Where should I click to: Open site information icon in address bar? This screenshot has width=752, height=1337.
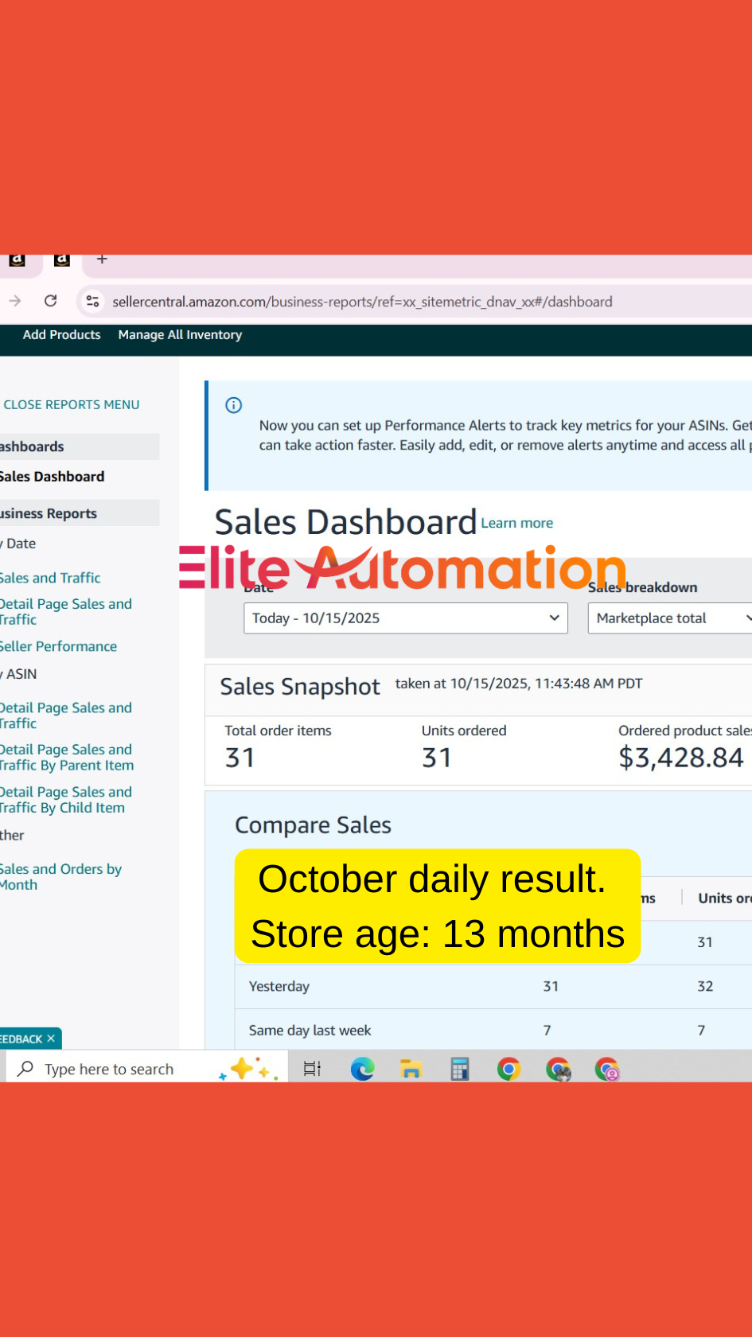[93, 301]
